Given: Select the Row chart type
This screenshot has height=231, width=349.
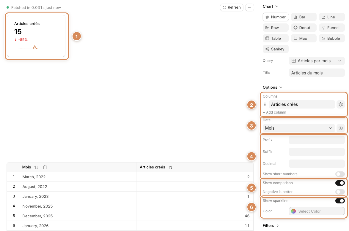Looking at the screenshot, I should click(x=276, y=28).
